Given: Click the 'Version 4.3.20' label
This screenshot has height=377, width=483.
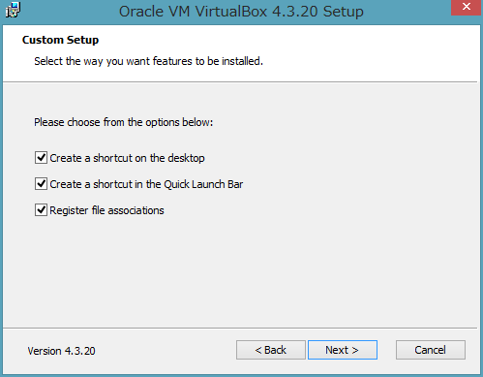Looking at the screenshot, I should (x=61, y=351).
